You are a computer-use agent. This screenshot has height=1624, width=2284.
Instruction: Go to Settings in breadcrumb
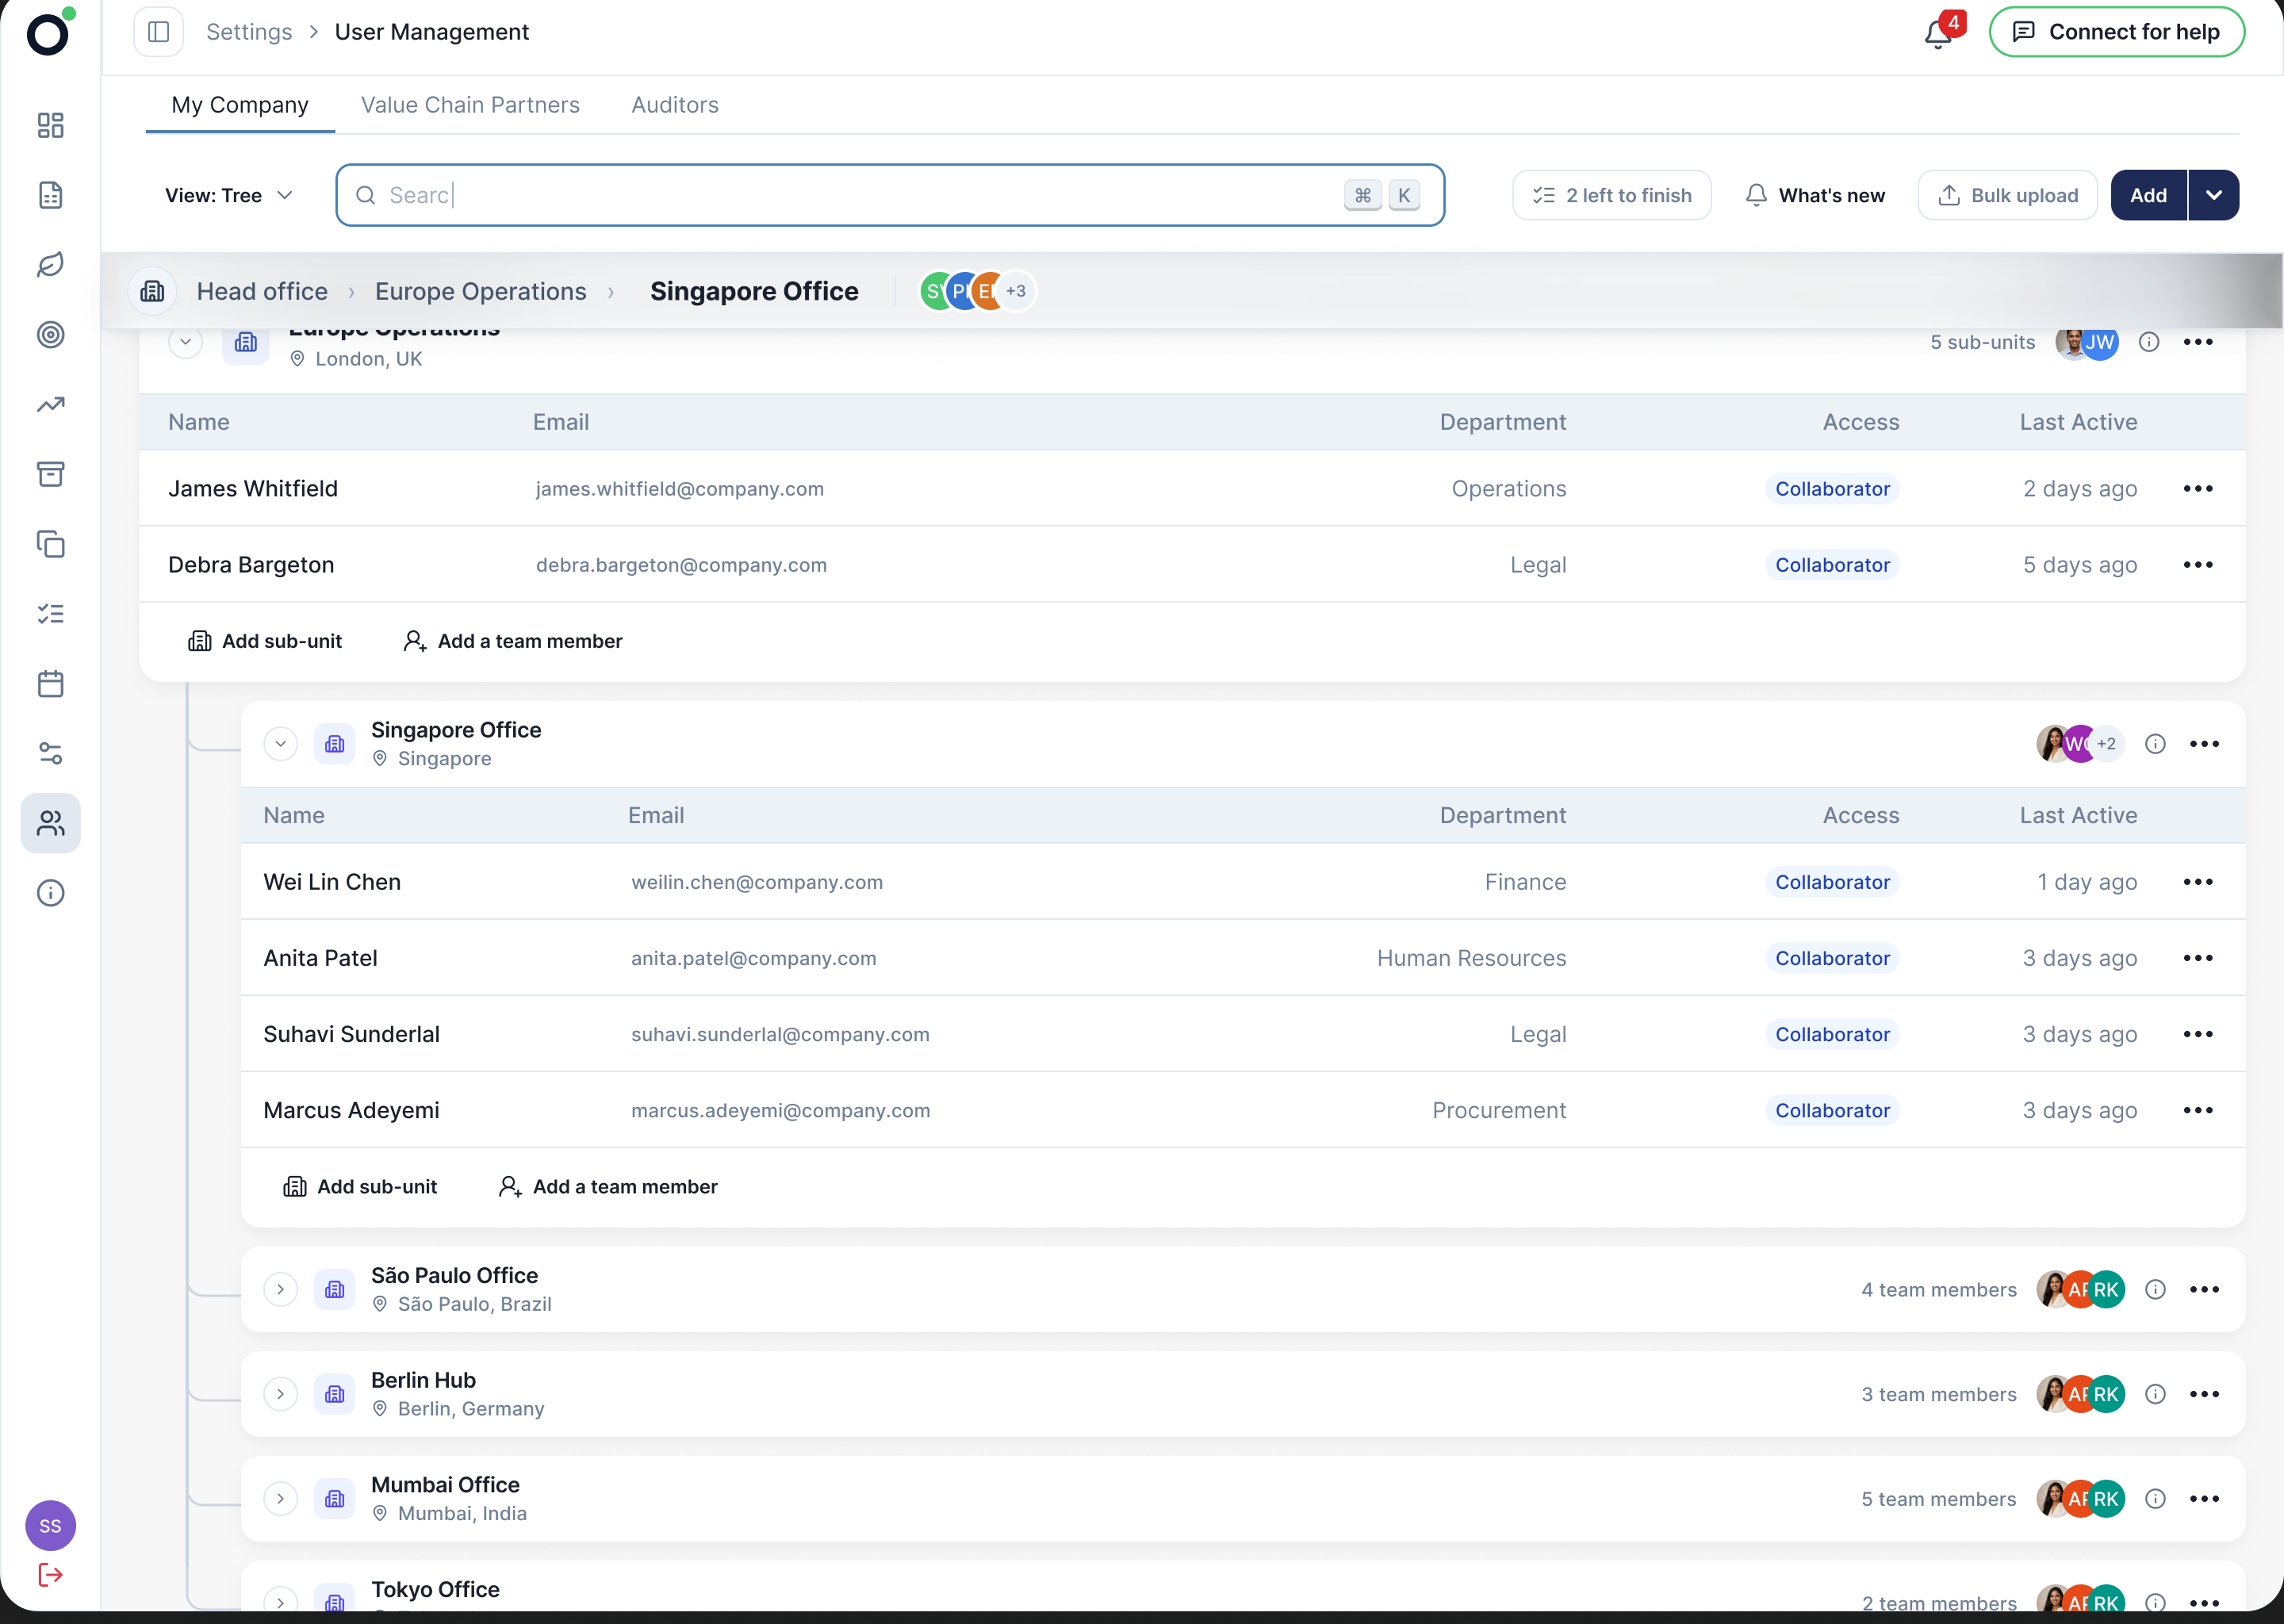249,32
